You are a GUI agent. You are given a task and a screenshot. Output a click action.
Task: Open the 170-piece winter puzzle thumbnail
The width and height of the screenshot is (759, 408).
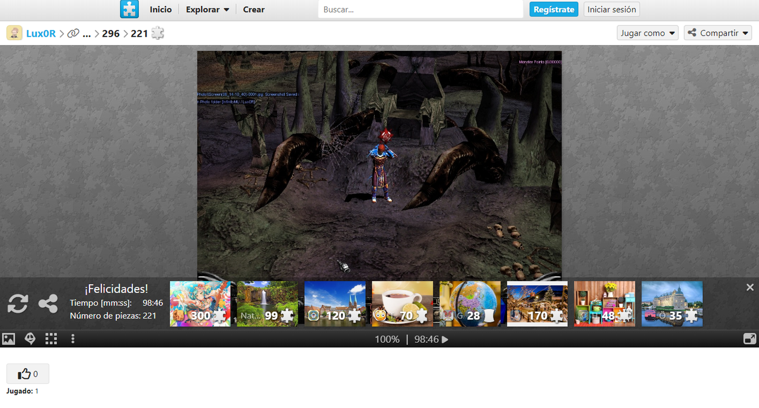[x=537, y=304]
